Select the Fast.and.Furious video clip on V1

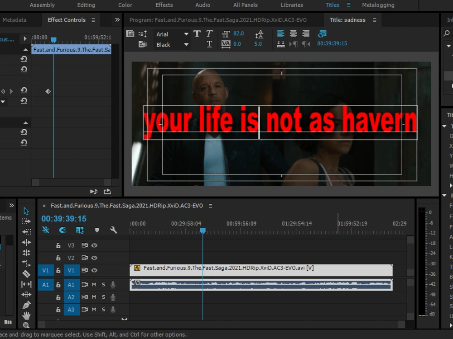coord(261,270)
